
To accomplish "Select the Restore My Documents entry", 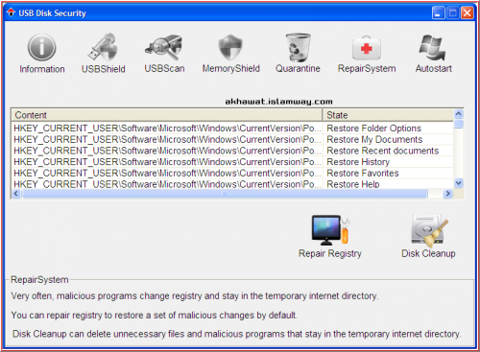I will pyautogui.click(x=232, y=139).
